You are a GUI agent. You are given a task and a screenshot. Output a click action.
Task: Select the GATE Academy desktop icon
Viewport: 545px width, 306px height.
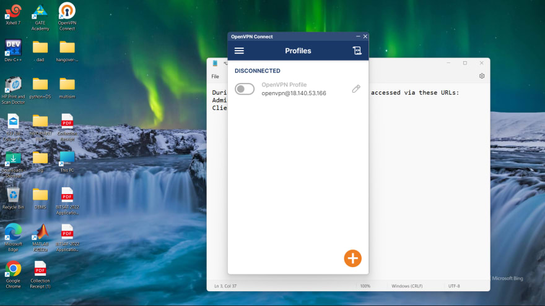pyautogui.click(x=40, y=18)
